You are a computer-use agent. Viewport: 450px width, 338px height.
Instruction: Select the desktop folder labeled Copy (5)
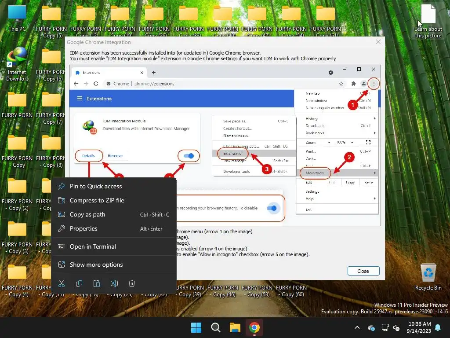pos(51,22)
